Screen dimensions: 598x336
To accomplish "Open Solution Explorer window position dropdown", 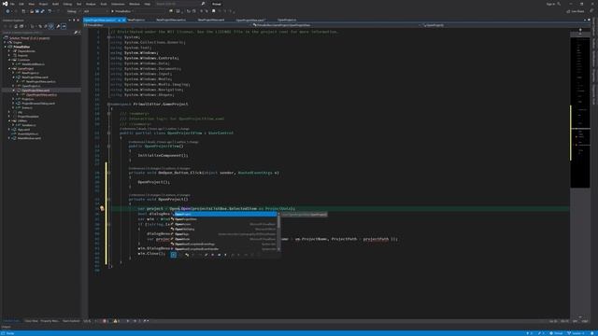I will point(70,21).
